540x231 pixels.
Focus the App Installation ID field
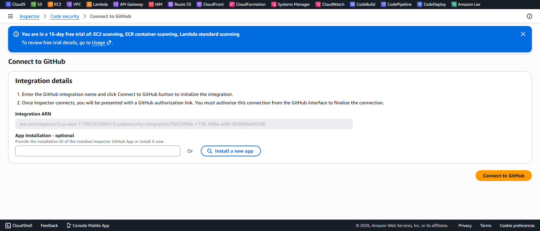(x=98, y=151)
